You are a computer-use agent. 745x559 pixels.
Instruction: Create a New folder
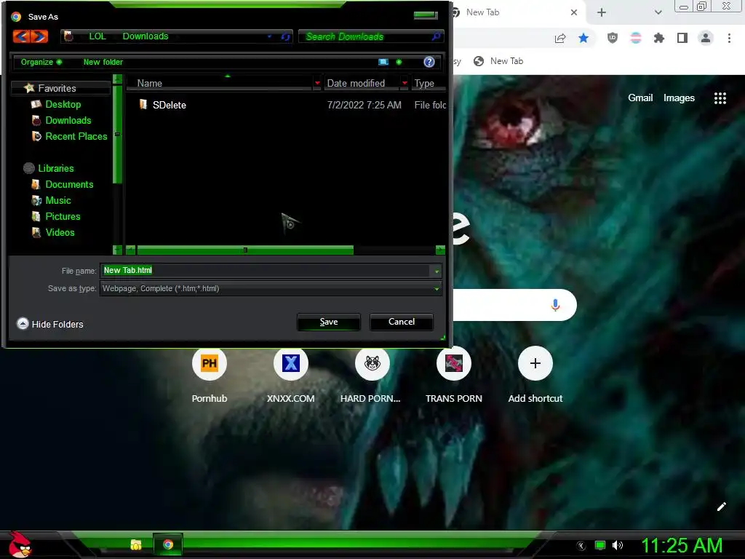pyautogui.click(x=103, y=62)
